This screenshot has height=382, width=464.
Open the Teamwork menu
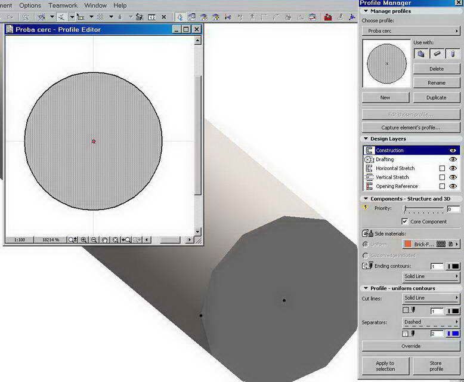(x=63, y=5)
